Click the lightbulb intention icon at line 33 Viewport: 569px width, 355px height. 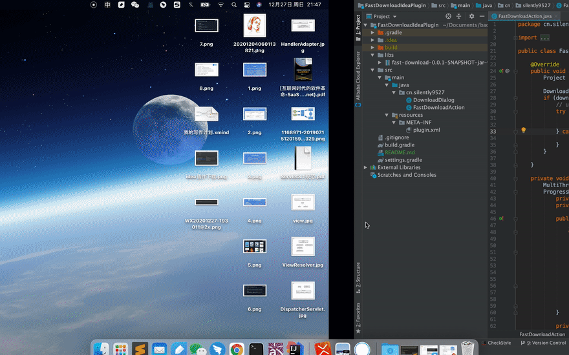coord(524,130)
